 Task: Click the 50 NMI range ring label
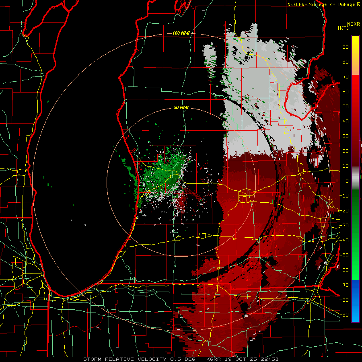tap(181, 107)
